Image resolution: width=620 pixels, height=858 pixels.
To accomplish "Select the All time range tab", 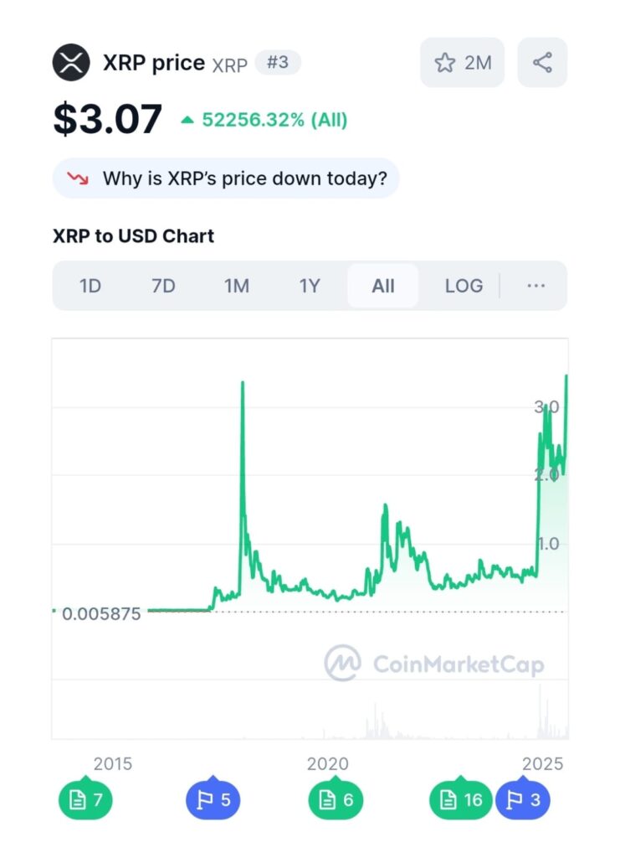I will 383,286.
